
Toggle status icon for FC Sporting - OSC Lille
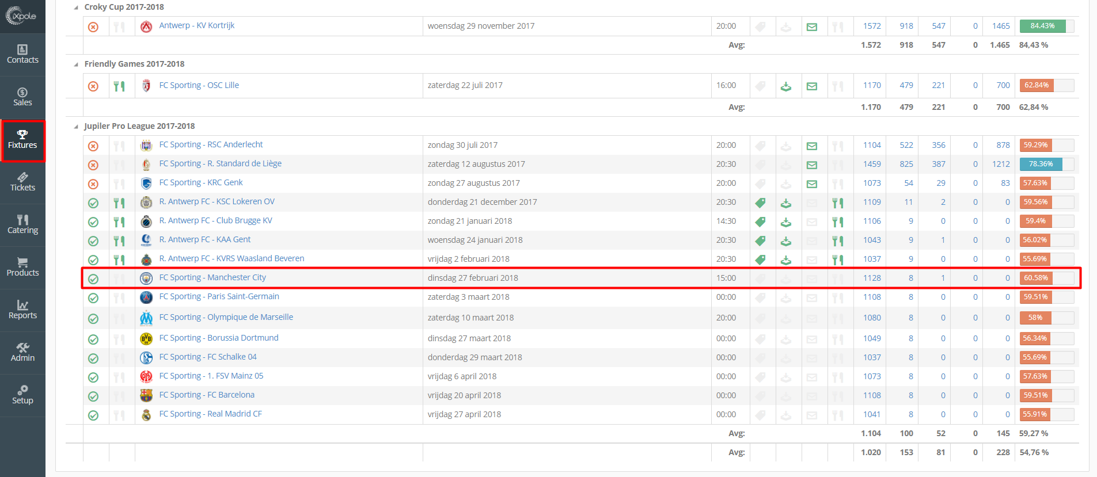(93, 86)
